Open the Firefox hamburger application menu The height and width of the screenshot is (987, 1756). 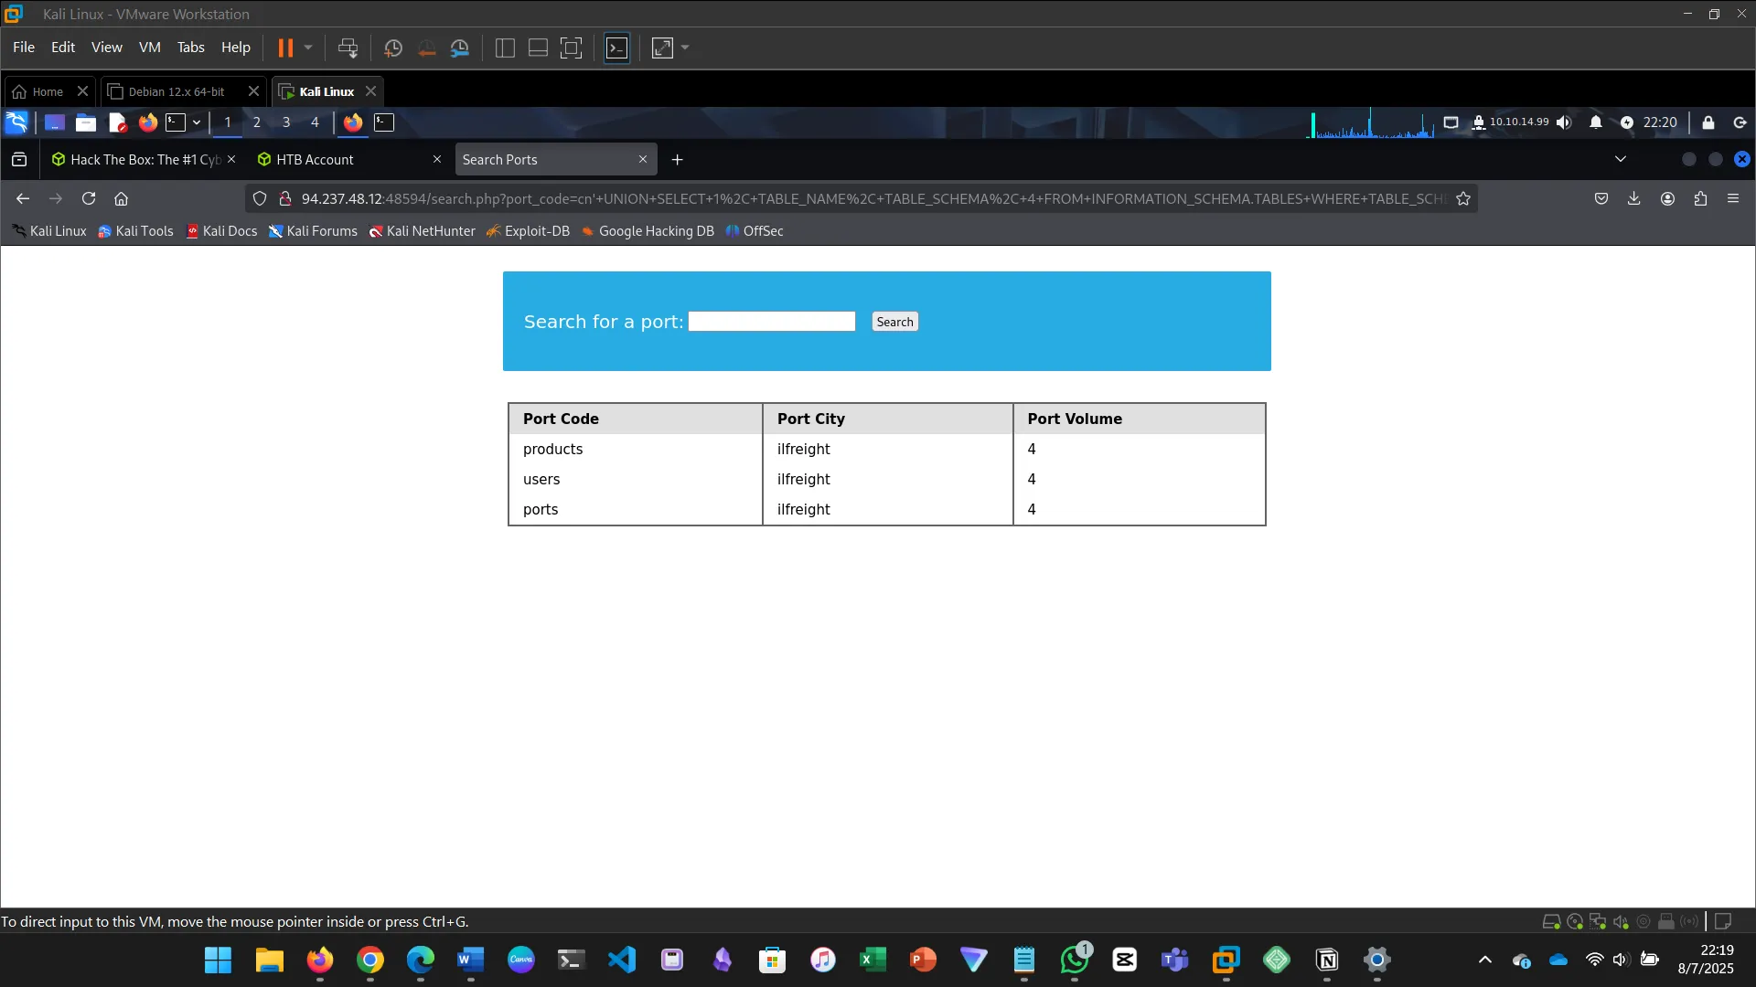1733,198
